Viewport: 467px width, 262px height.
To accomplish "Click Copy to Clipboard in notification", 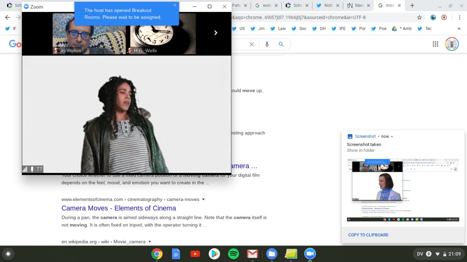I will click(368, 235).
